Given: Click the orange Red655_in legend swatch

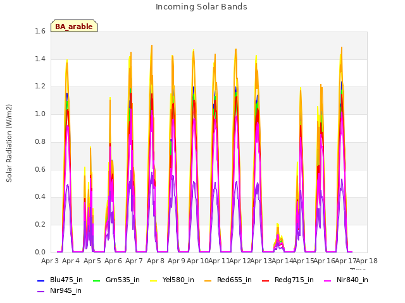Looking at the screenshot, I should [x=208, y=280].
